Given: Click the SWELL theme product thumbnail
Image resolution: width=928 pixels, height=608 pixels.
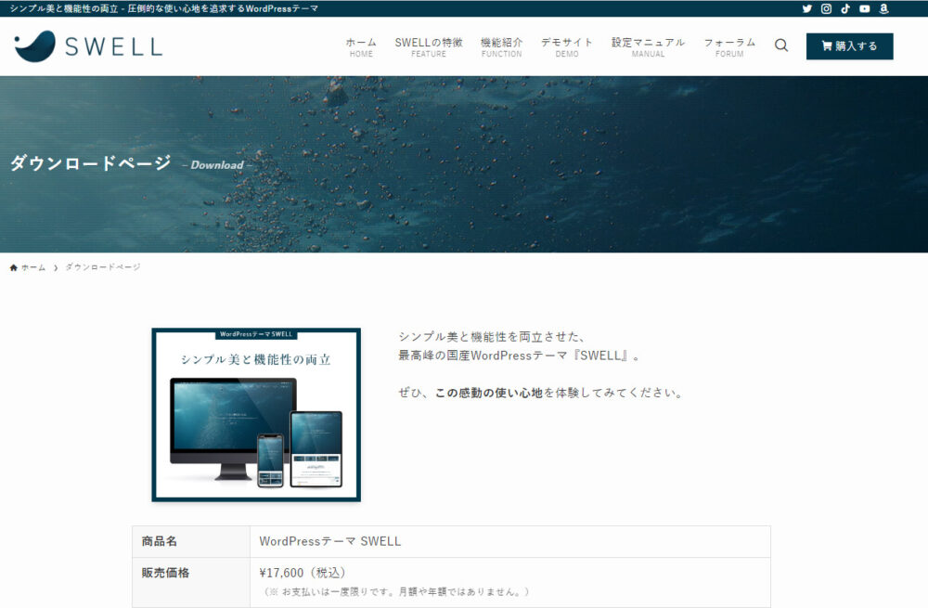Looking at the screenshot, I should point(256,414).
